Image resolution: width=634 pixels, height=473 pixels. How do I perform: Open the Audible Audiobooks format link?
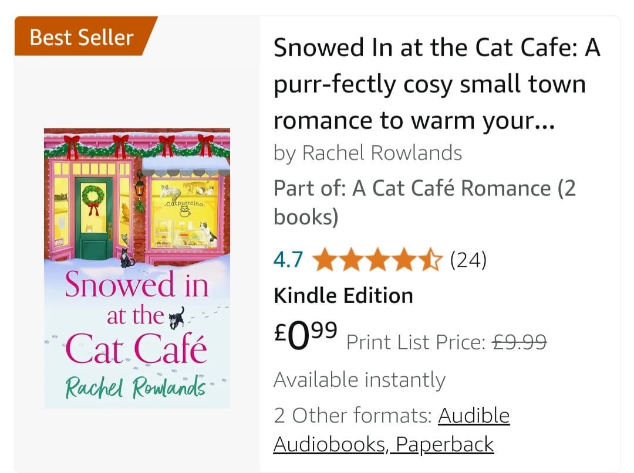pos(392,430)
